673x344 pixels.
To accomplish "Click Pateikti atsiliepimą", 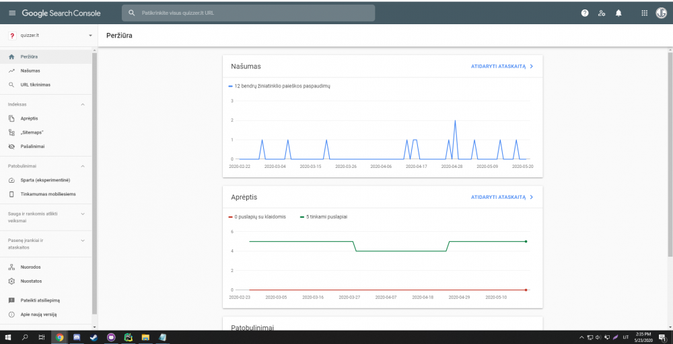I will (x=46, y=300).
